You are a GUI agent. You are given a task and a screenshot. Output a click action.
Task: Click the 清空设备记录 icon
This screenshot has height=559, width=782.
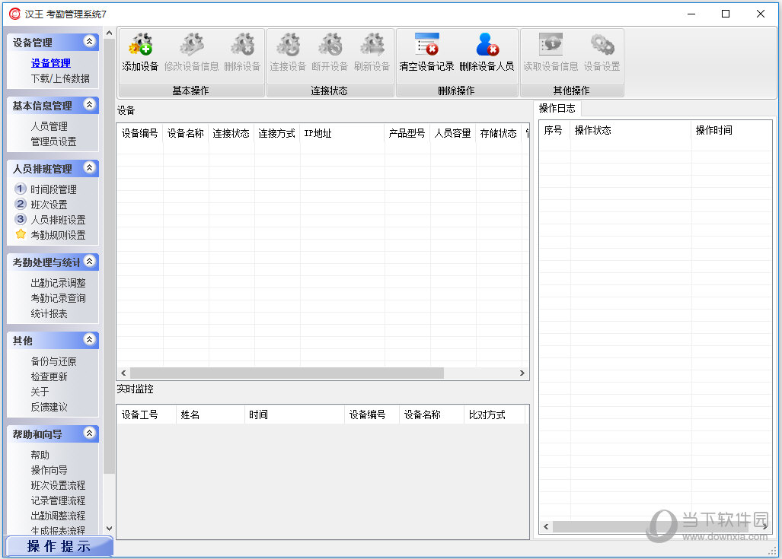427,44
